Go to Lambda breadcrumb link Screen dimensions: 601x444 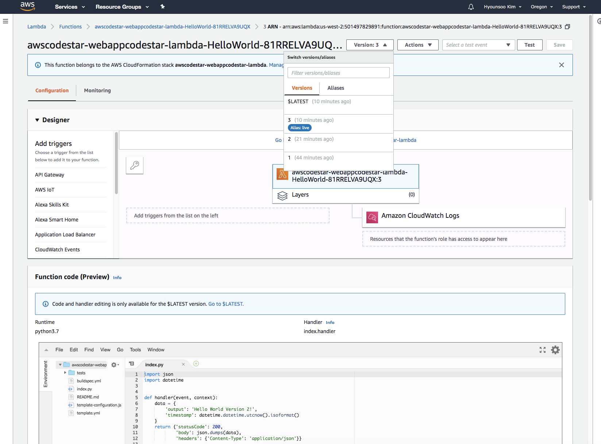click(x=36, y=27)
